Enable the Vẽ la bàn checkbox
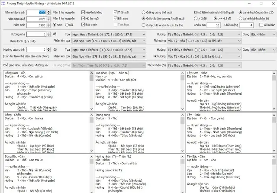The image size is (277, 193). click(x=261, y=25)
